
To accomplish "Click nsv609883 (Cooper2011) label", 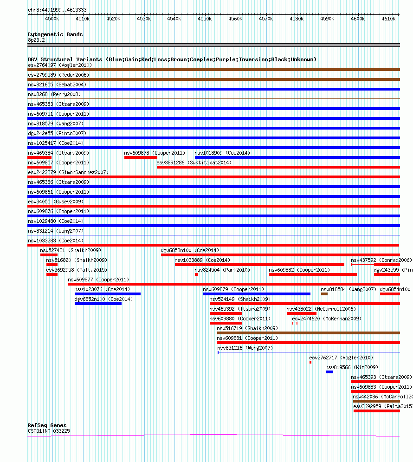I will (x=381, y=387).
